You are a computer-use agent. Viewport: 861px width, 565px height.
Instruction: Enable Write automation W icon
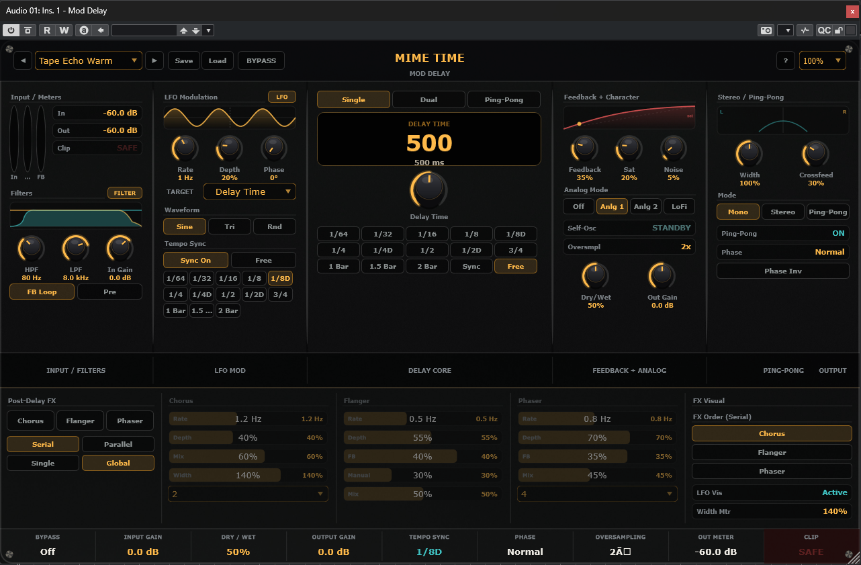pos(64,30)
